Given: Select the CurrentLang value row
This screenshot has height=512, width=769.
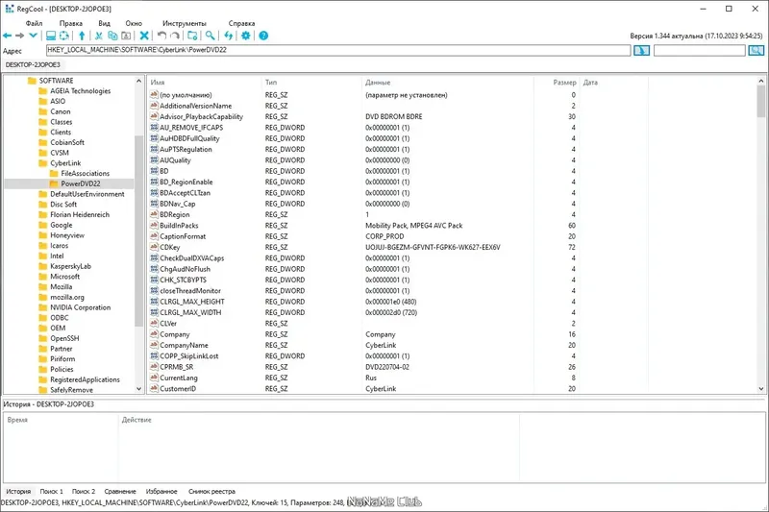Looking at the screenshot, I should point(363,378).
